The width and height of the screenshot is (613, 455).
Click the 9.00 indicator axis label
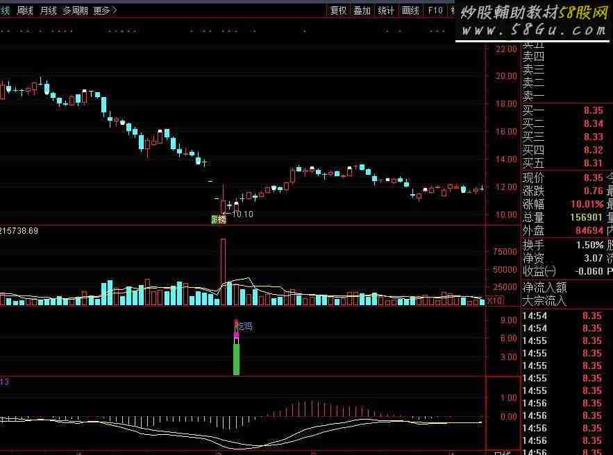pyautogui.click(x=509, y=320)
